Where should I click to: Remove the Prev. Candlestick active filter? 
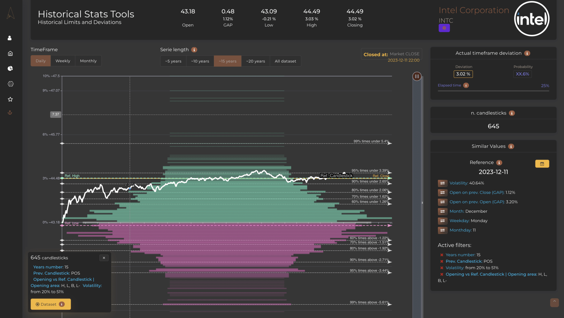442,261
